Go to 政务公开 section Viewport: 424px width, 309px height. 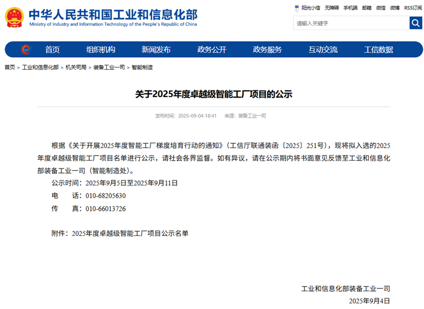click(212, 50)
